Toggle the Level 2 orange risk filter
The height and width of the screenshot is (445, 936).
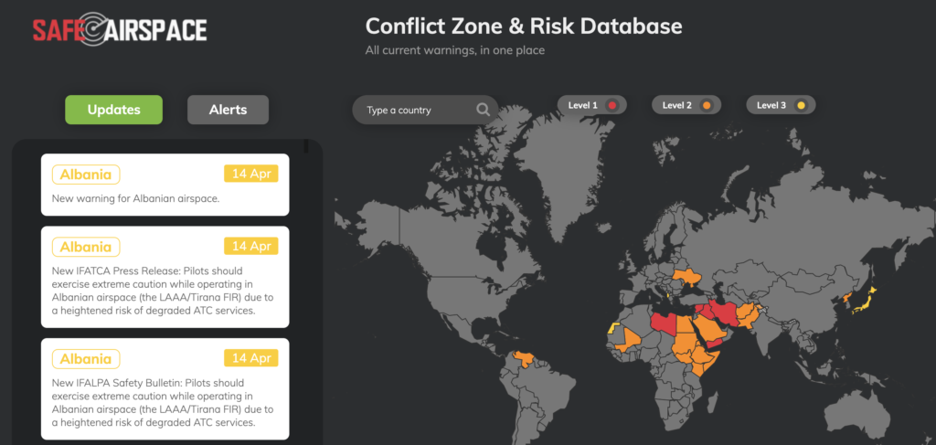click(686, 105)
